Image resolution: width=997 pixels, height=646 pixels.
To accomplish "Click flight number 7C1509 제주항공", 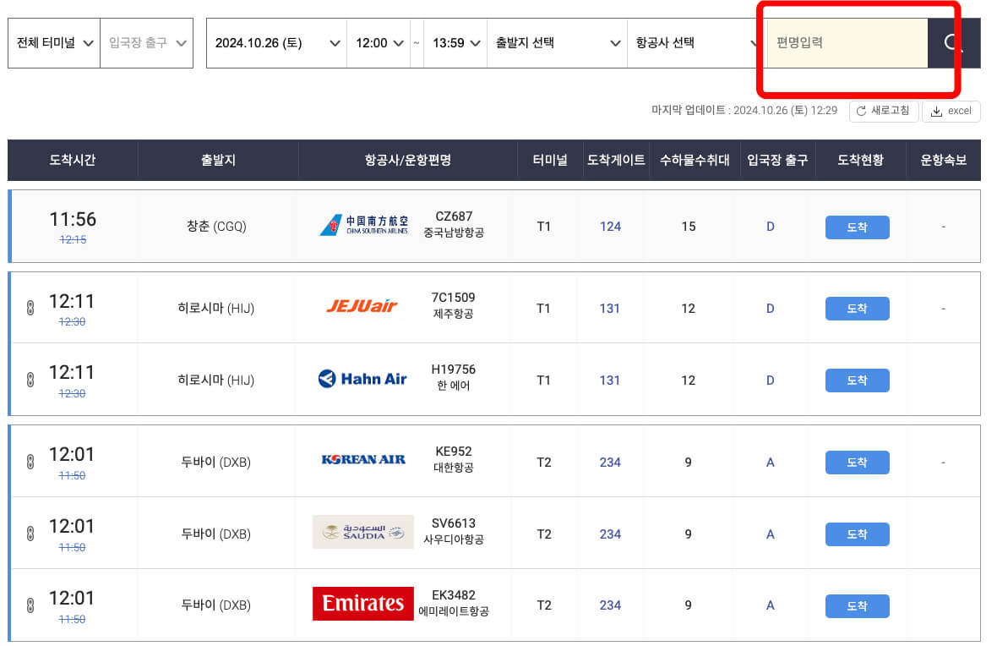I will [454, 305].
